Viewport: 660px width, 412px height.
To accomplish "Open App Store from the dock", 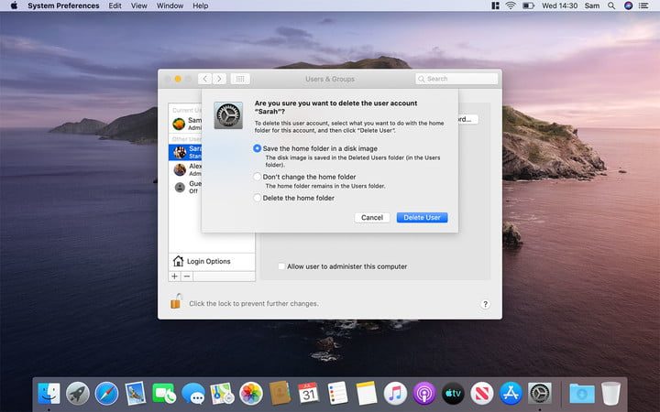I will click(x=511, y=394).
